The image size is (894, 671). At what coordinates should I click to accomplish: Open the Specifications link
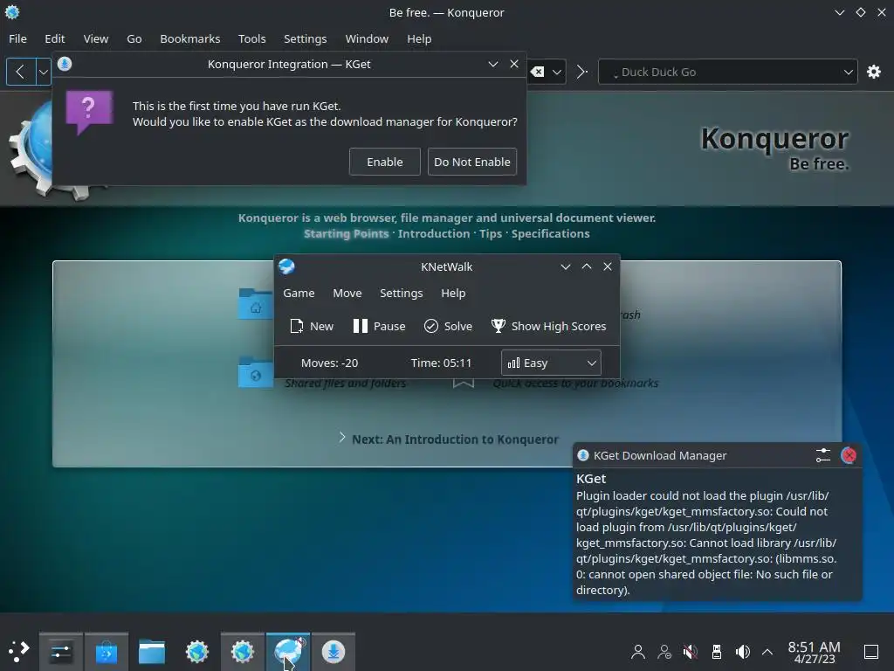point(550,233)
